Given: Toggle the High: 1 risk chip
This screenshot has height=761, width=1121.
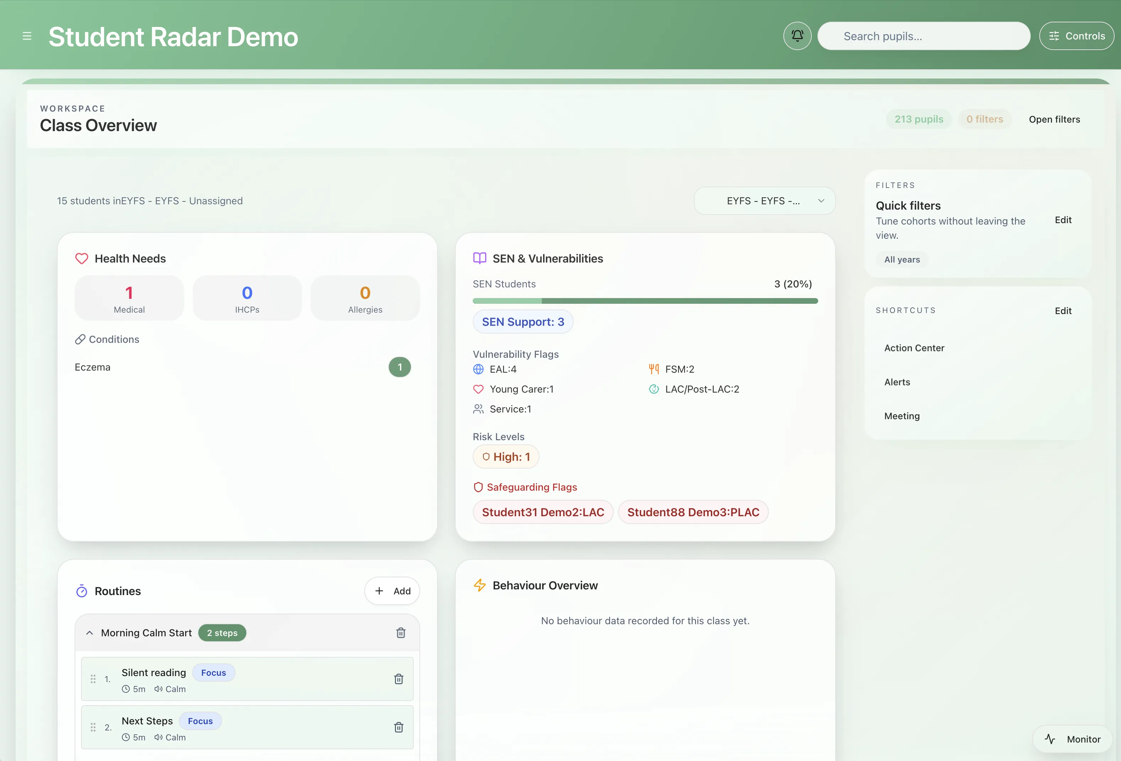Looking at the screenshot, I should click(505, 457).
